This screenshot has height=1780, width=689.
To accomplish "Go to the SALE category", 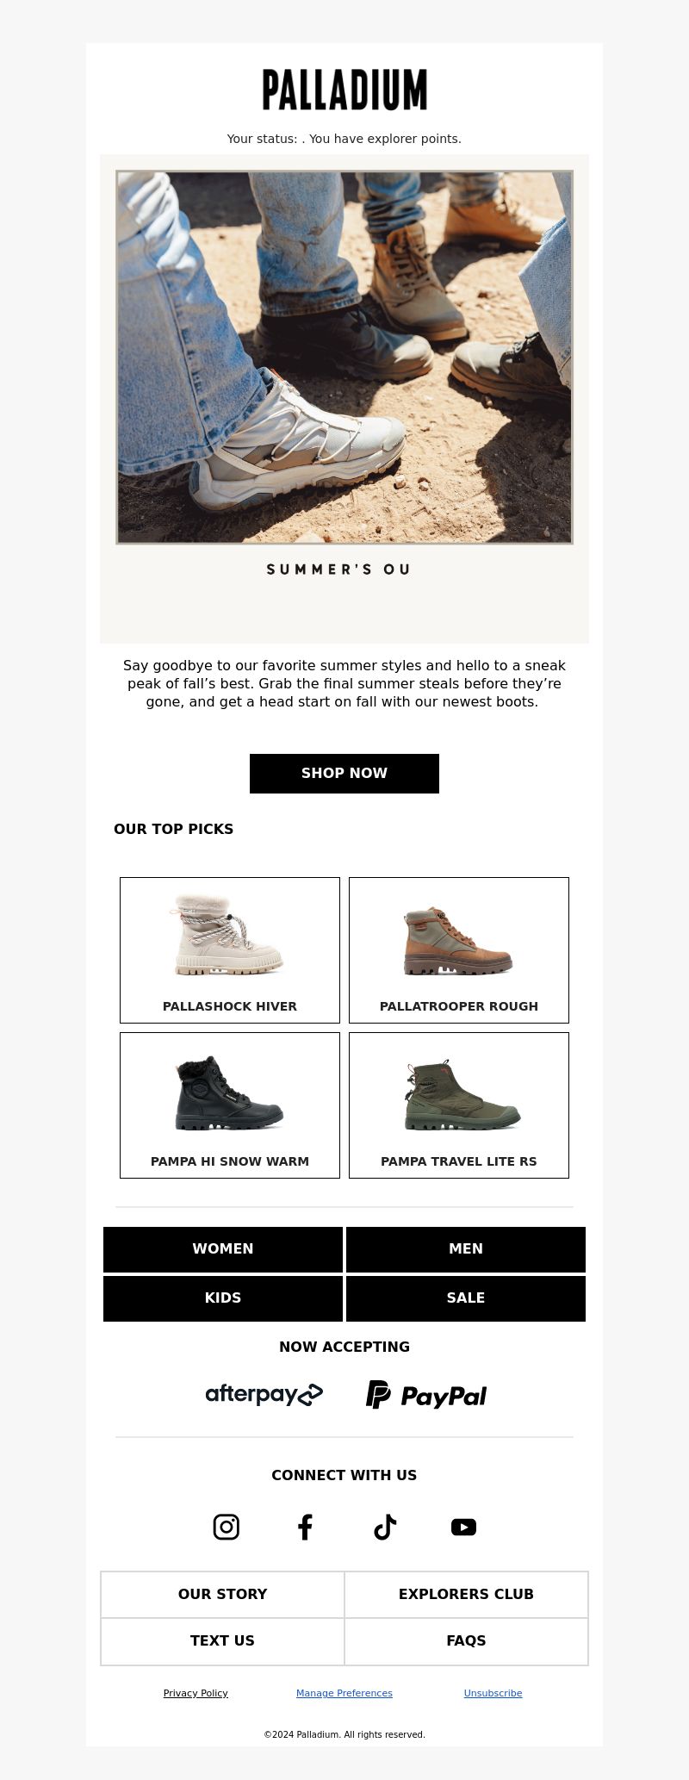I will pyautogui.click(x=466, y=1298).
